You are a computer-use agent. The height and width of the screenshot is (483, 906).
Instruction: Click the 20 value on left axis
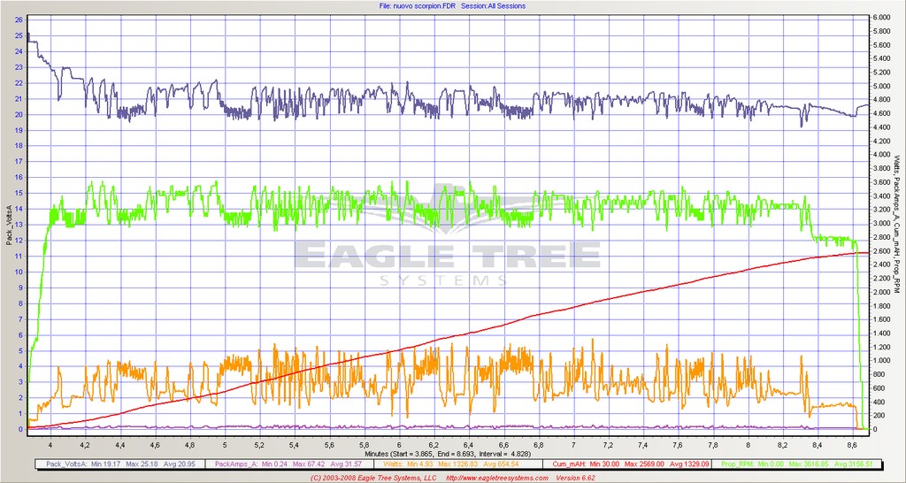pyautogui.click(x=19, y=114)
